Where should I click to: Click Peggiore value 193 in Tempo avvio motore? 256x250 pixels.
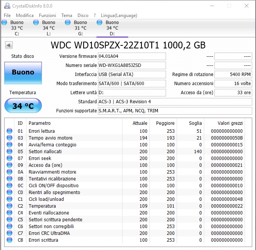171,138
